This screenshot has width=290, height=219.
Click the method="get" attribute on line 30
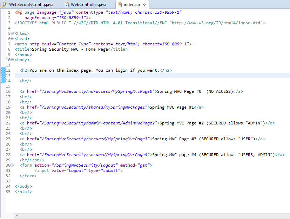tap(135, 165)
